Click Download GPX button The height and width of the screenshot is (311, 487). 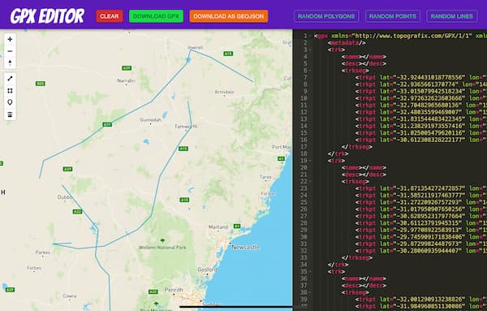pyautogui.click(x=156, y=16)
